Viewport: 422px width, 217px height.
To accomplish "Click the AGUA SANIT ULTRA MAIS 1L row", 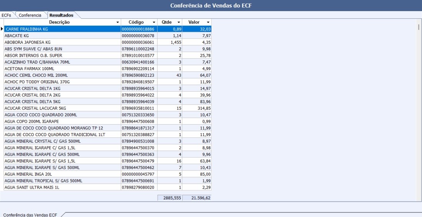I will coord(61,187).
